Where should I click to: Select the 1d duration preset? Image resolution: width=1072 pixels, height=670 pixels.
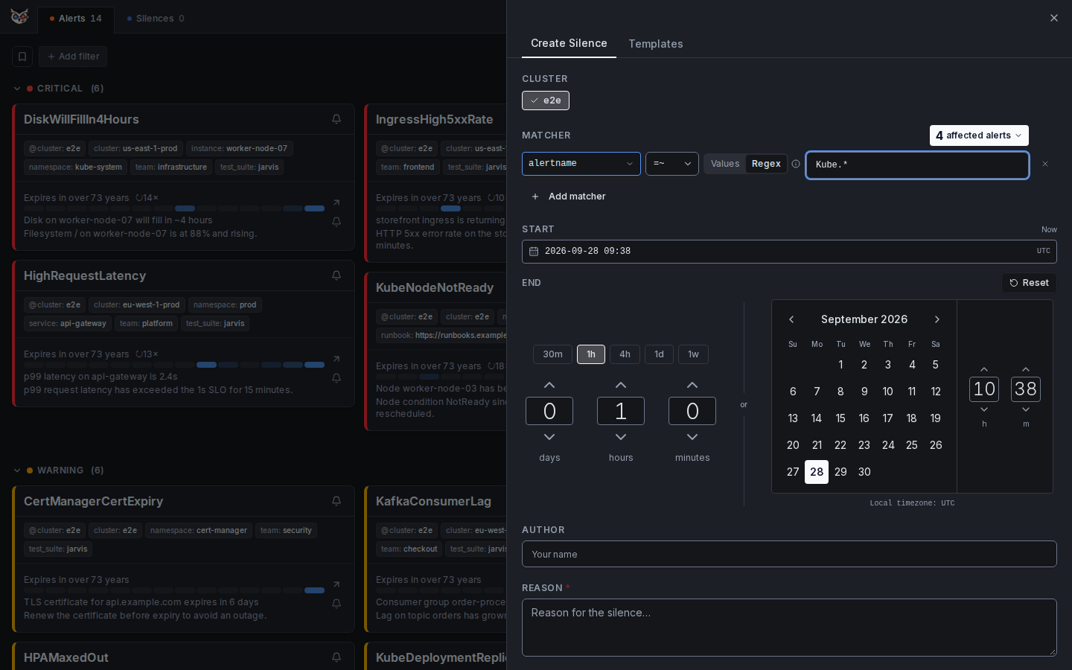pyautogui.click(x=659, y=354)
